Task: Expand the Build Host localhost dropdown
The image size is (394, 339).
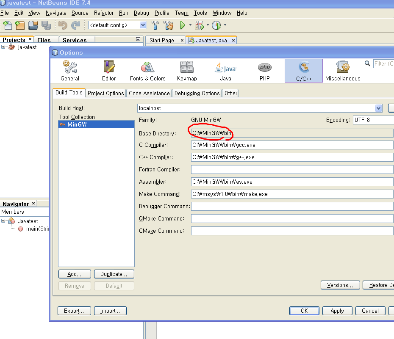Action: tap(378, 108)
